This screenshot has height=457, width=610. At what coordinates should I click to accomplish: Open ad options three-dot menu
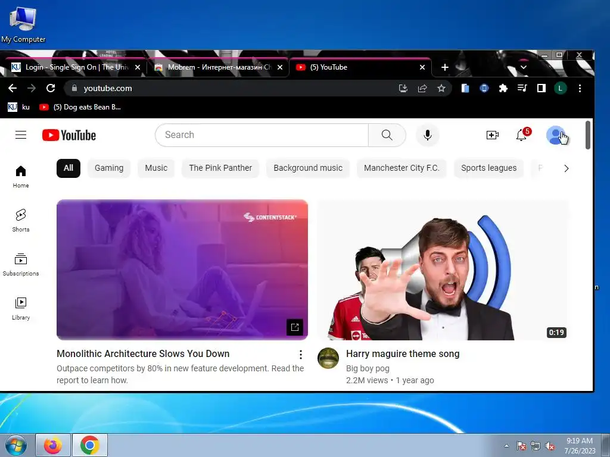[300, 355]
